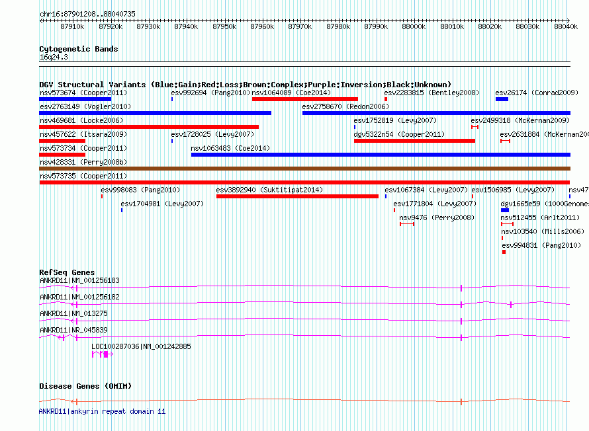
Task: Open the LOC100287036|NM_001242885 label
Action: pyautogui.click(x=141, y=346)
